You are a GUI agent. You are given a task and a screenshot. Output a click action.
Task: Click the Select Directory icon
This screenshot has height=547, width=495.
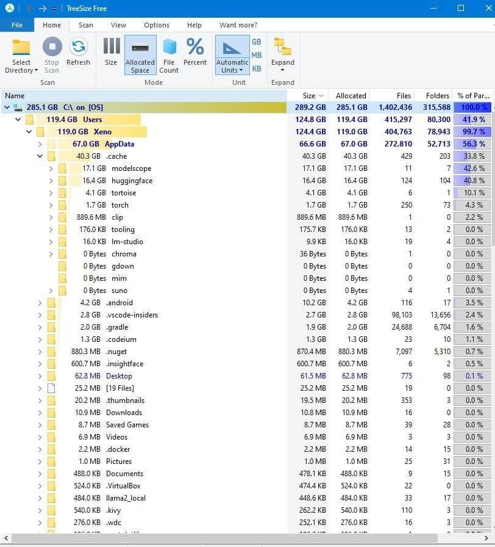[21, 48]
